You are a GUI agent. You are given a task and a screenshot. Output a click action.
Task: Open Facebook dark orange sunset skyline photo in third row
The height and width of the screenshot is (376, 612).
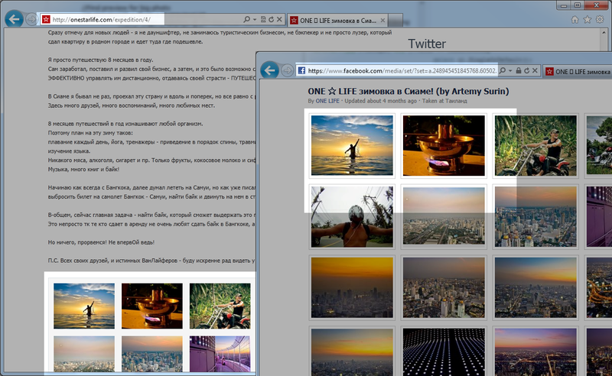[352, 287]
